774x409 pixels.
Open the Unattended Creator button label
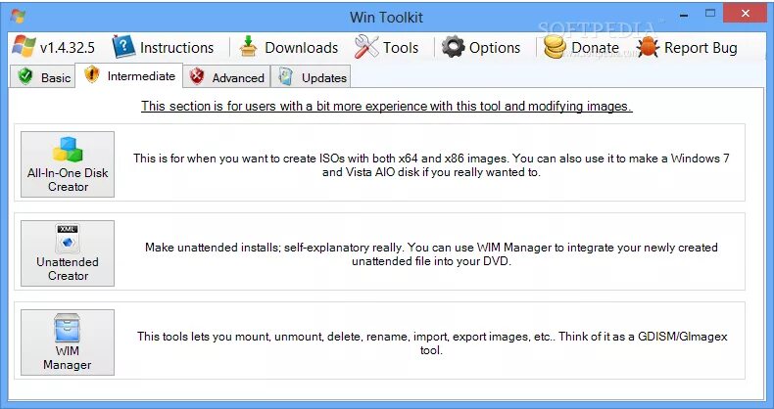[x=68, y=268]
